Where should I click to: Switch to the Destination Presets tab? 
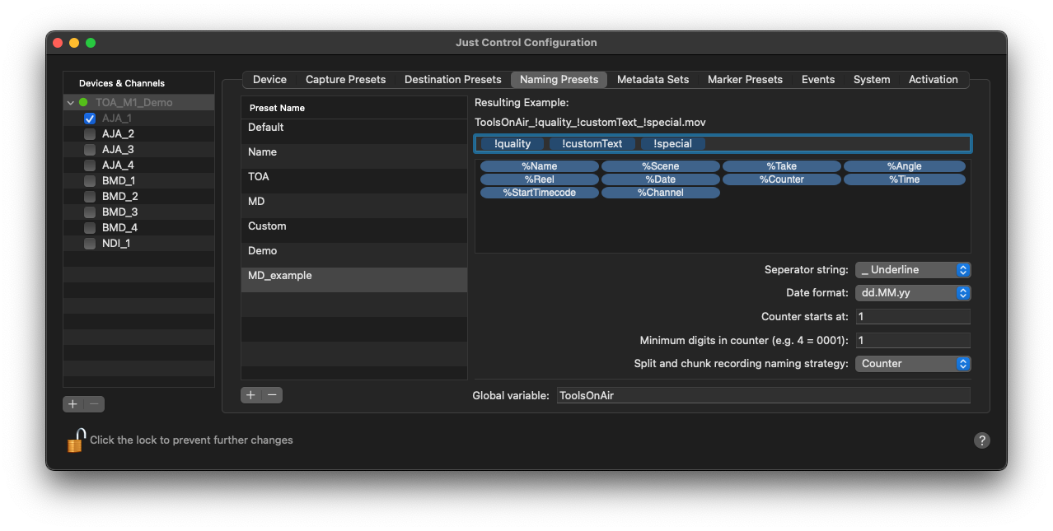(452, 80)
